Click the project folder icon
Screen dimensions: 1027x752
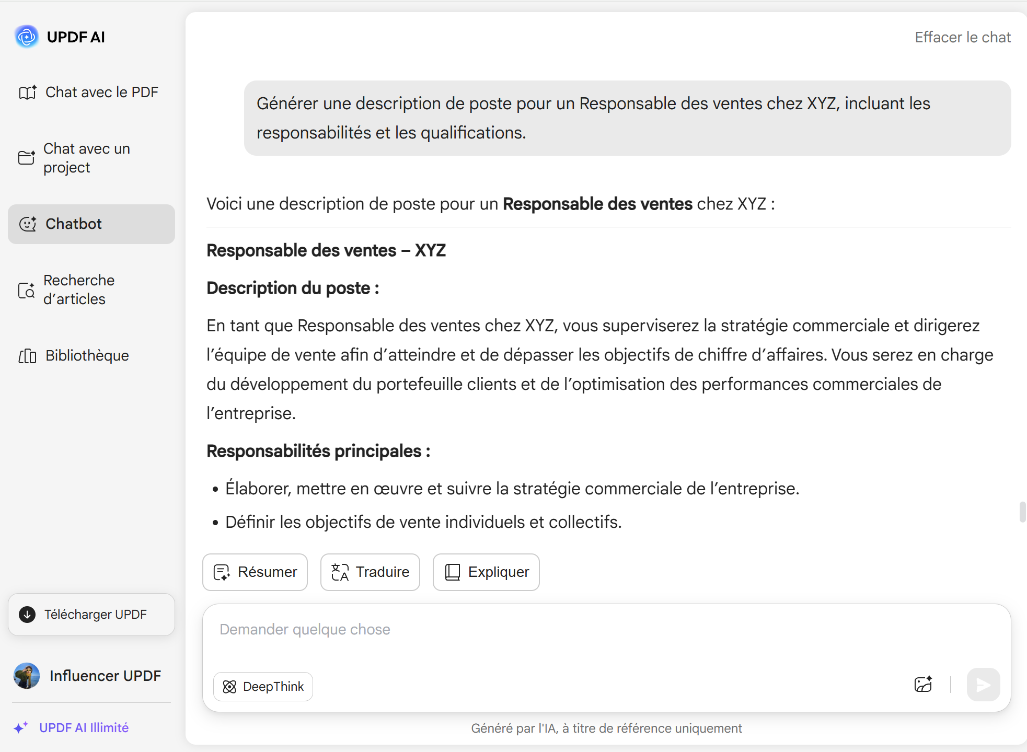click(x=27, y=158)
